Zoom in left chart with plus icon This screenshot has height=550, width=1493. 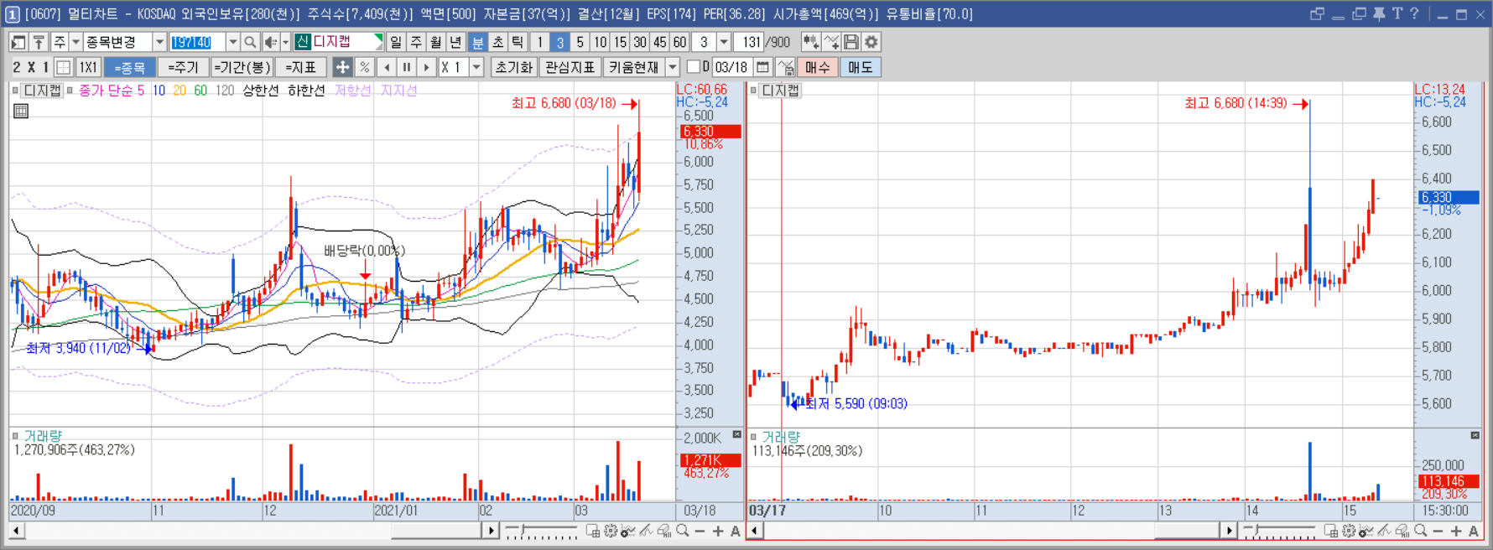[718, 531]
